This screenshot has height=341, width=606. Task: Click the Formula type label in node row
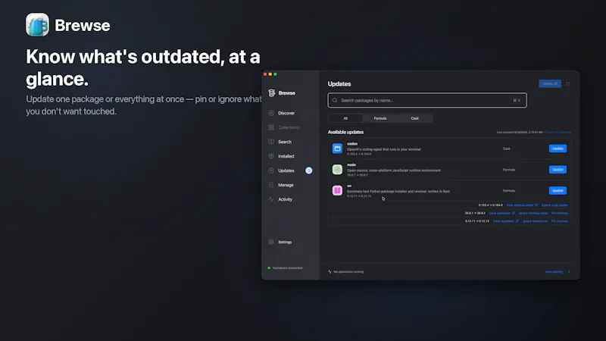[508, 170]
